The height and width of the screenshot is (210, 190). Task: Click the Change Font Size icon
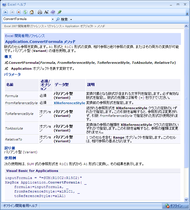pos(46,12)
